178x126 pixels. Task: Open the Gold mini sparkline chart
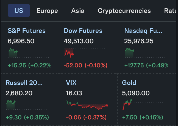coord(126,105)
